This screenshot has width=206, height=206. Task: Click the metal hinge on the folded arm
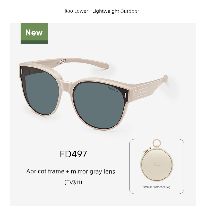[63, 61]
